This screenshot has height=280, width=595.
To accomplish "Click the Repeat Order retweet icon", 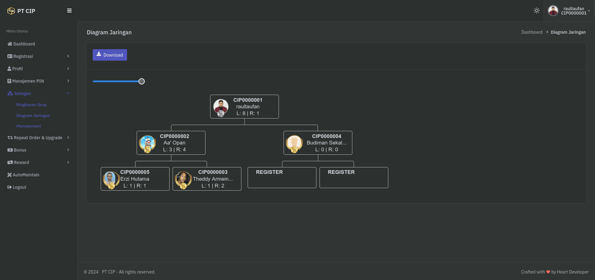I will click(x=10, y=138).
